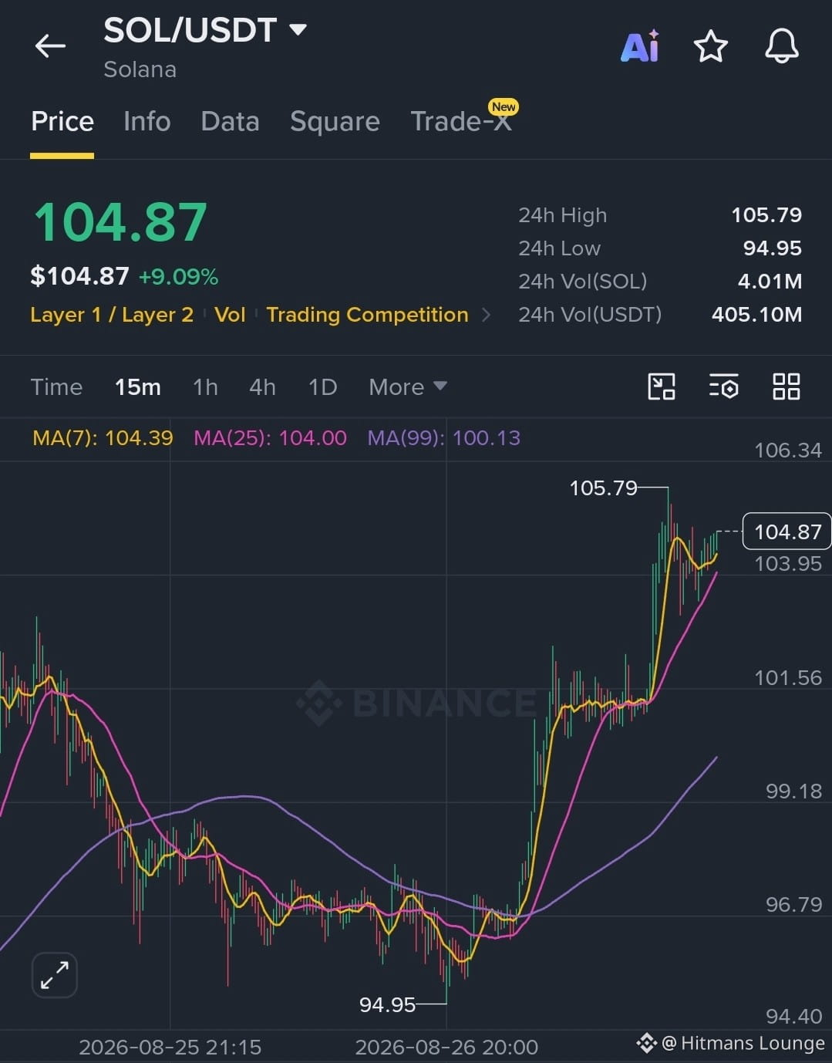Open the drawing tools chart icon
The height and width of the screenshot is (1063, 832).
(x=662, y=386)
